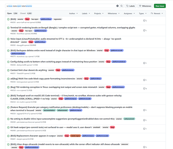Open comments on inline autocomplete suggestions issue
This screenshot has width=173, height=149.
(x=145, y=120)
